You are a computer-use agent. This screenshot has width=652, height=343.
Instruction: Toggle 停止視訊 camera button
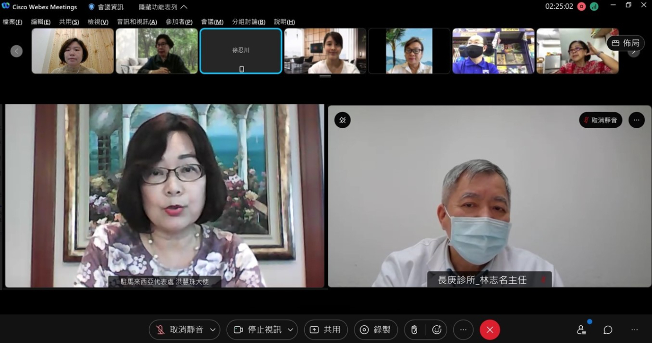click(x=258, y=330)
